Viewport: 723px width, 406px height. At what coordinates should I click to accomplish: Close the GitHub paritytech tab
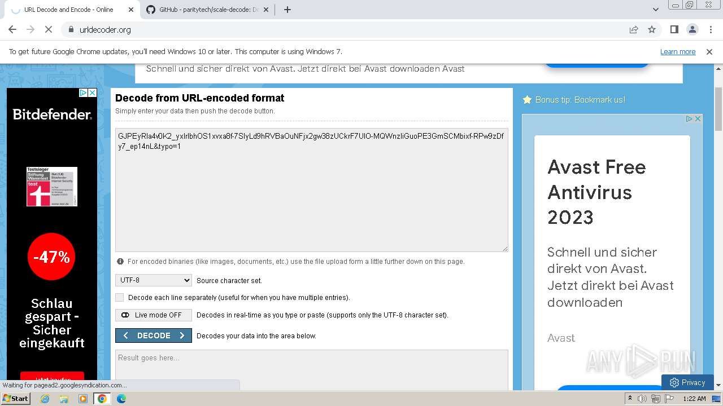[265, 10]
